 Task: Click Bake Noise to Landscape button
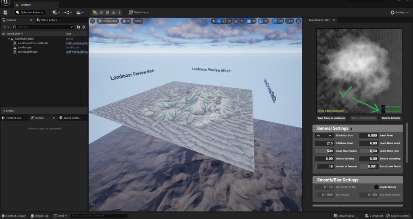332,118
